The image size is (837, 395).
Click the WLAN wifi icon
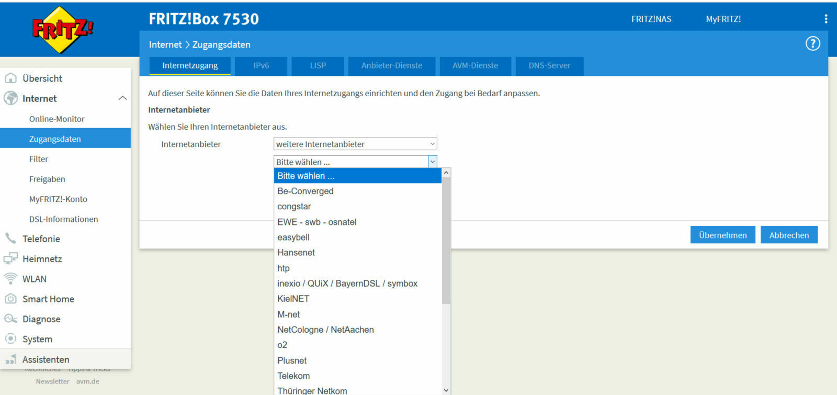click(x=10, y=279)
